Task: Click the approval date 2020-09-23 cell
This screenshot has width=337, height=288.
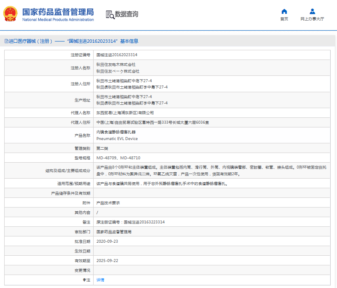Action: tap(107, 241)
